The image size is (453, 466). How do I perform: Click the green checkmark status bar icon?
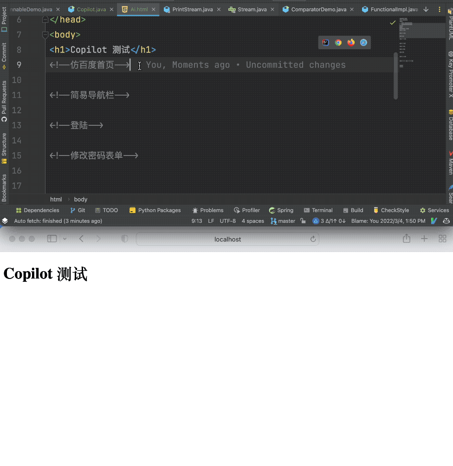point(434,221)
